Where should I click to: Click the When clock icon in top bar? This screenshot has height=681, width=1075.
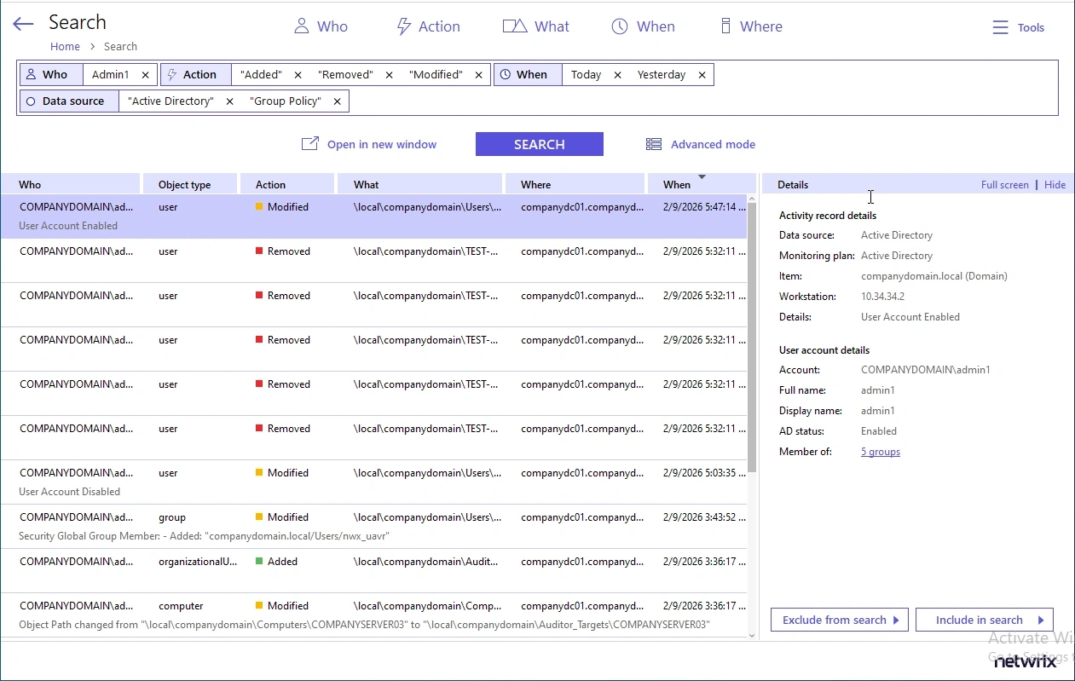(x=619, y=26)
